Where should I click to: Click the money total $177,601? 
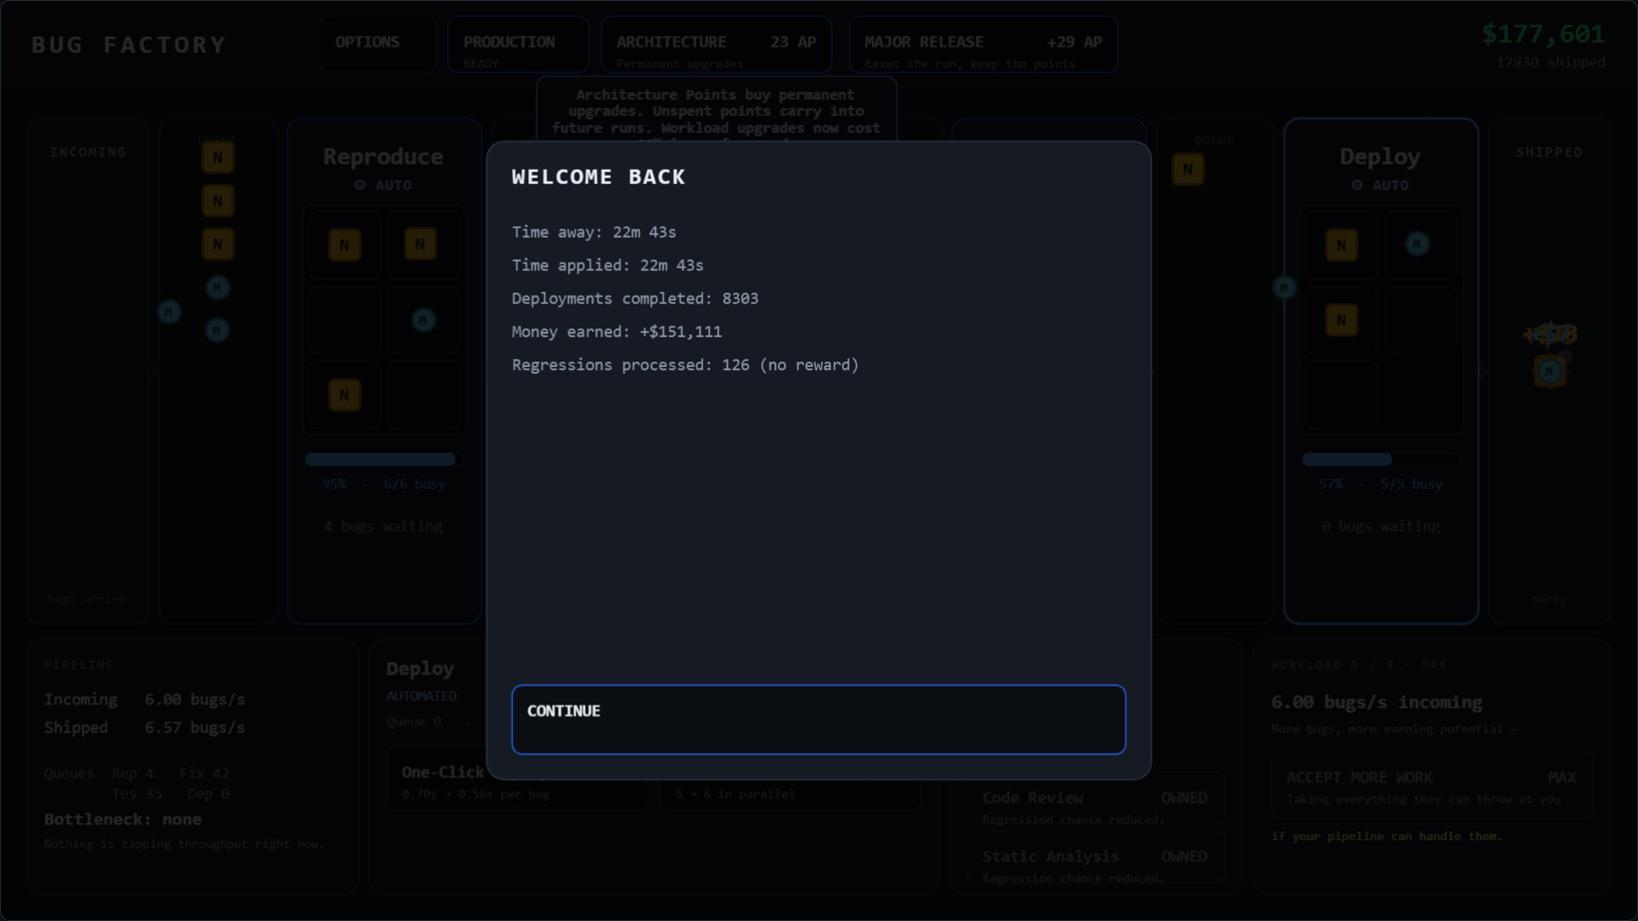1542,34
